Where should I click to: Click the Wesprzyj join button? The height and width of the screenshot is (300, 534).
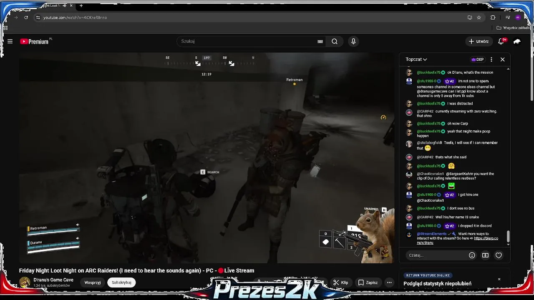pyautogui.click(x=93, y=282)
